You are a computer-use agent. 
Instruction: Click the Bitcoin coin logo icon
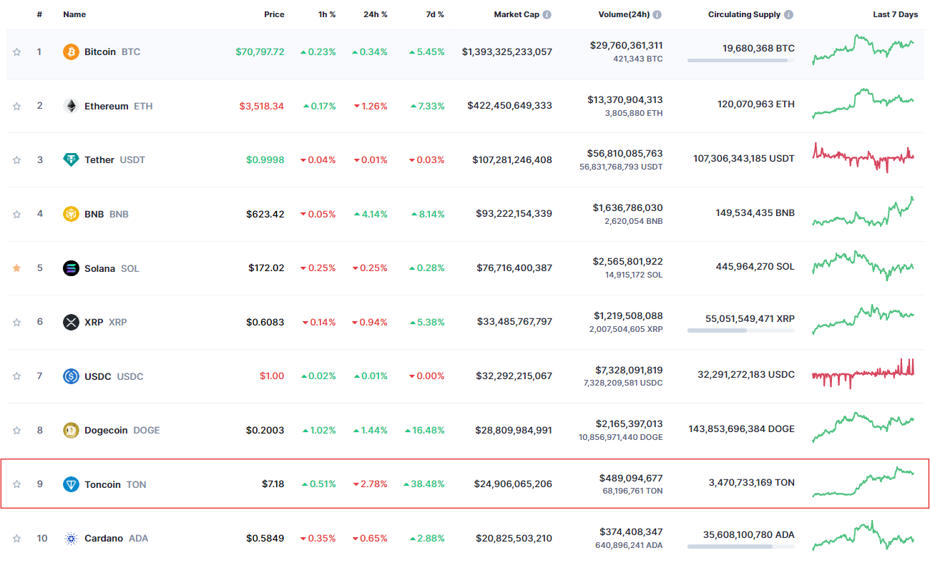[71, 52]
